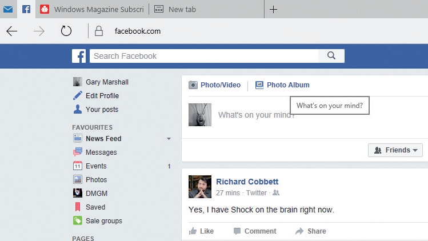The width and height of the screenshot is (428, 241).
Task: Click the browser forward arrow
Action: (39, 31)
